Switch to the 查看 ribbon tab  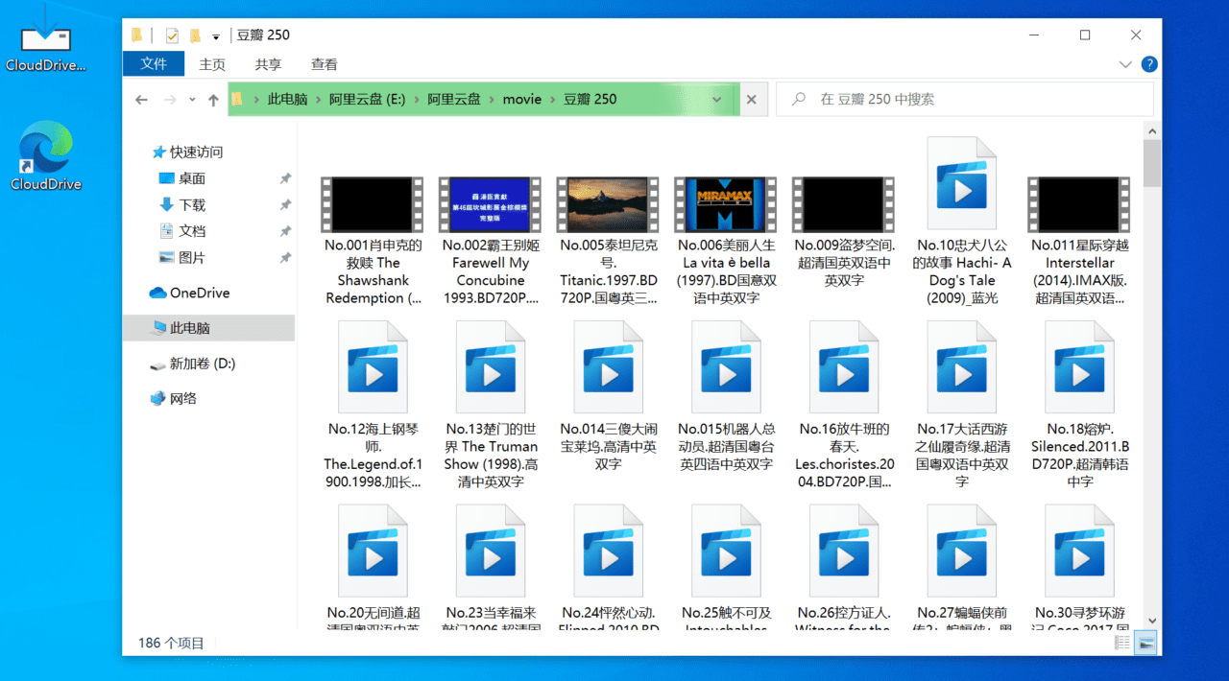[324, 64]
